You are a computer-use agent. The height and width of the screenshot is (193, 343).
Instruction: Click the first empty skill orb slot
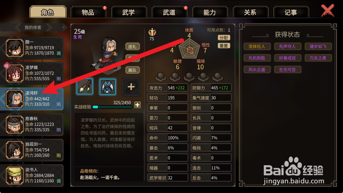click(161, 77)
